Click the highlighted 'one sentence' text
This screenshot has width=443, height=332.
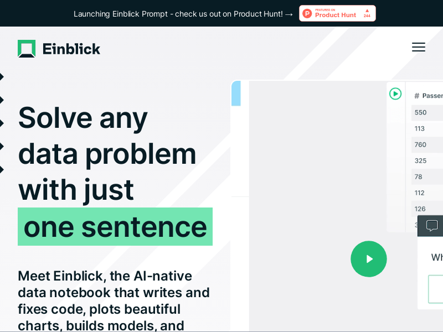pos(115,227)
